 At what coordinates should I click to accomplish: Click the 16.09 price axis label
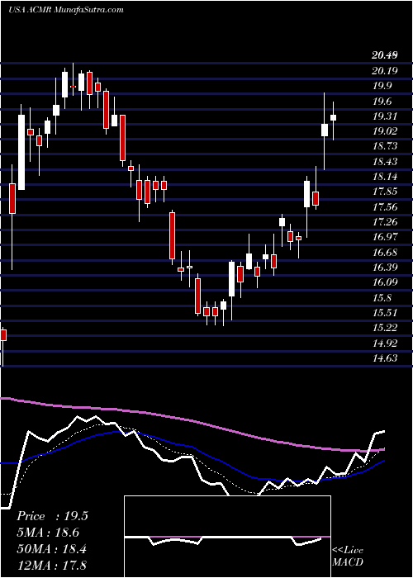pos(385,282)
